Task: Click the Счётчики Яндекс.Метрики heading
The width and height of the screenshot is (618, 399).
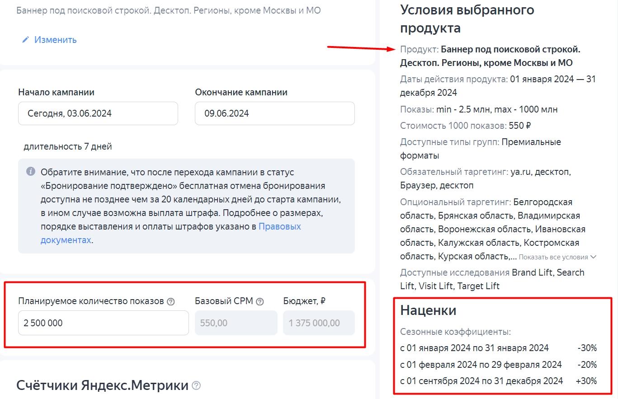Action: [102, 385]
